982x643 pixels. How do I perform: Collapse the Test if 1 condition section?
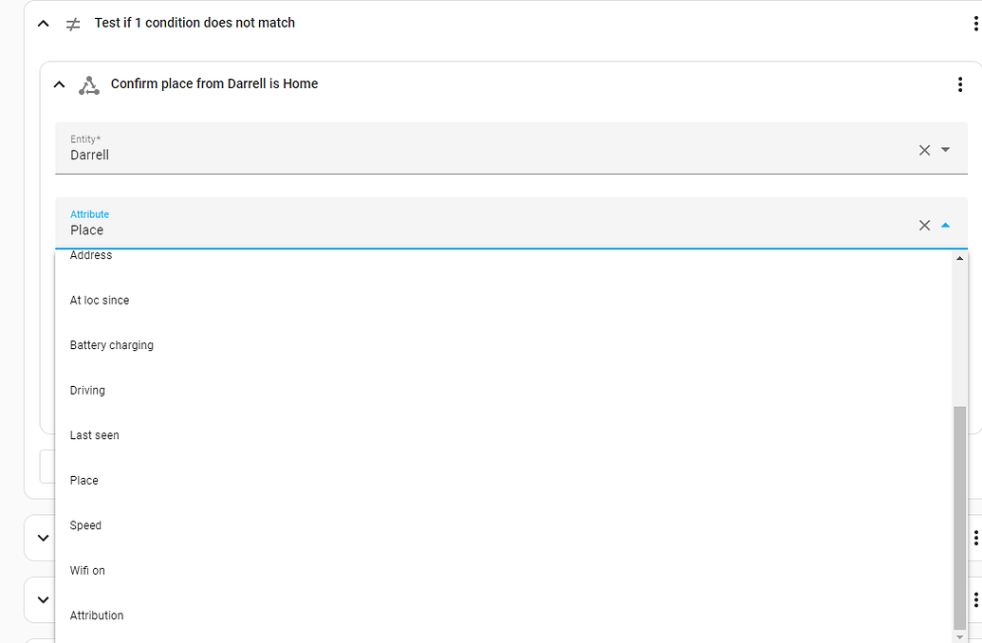tap(43, 24)
